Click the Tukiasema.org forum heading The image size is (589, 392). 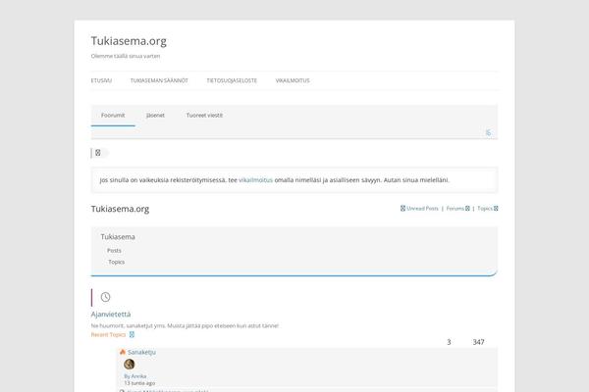pyautogui.click(x=120, y=209)
